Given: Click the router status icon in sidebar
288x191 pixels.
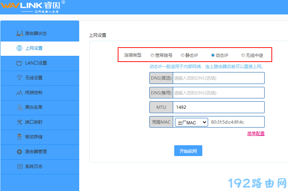Looking at the screenshot, I should (x=19, y=34).
